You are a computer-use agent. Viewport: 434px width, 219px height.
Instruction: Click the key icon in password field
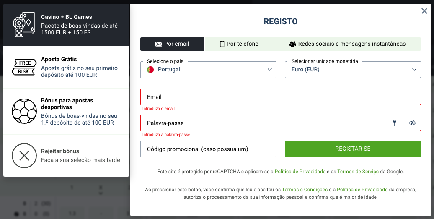(x=394, y=123)
